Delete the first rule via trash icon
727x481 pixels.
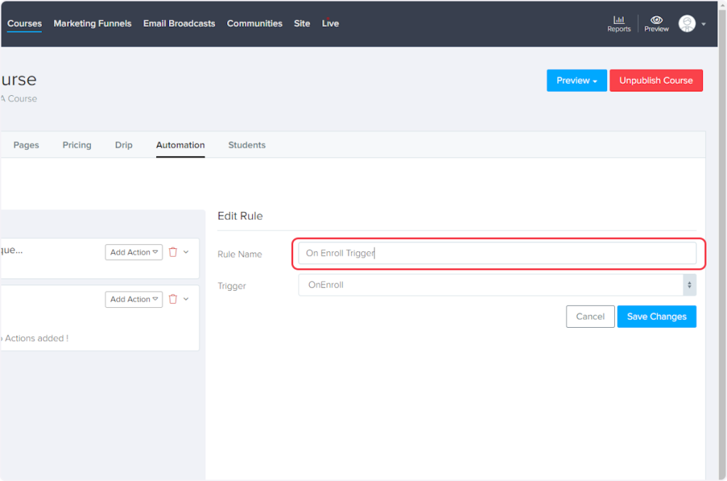pyautogui.click(x=173, y=252)
